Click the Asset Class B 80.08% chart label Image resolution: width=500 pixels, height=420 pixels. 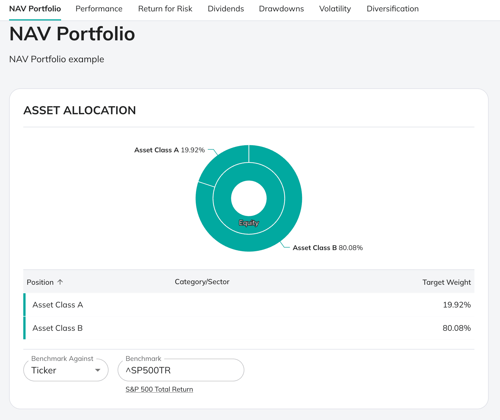click(x=328, y=248)
